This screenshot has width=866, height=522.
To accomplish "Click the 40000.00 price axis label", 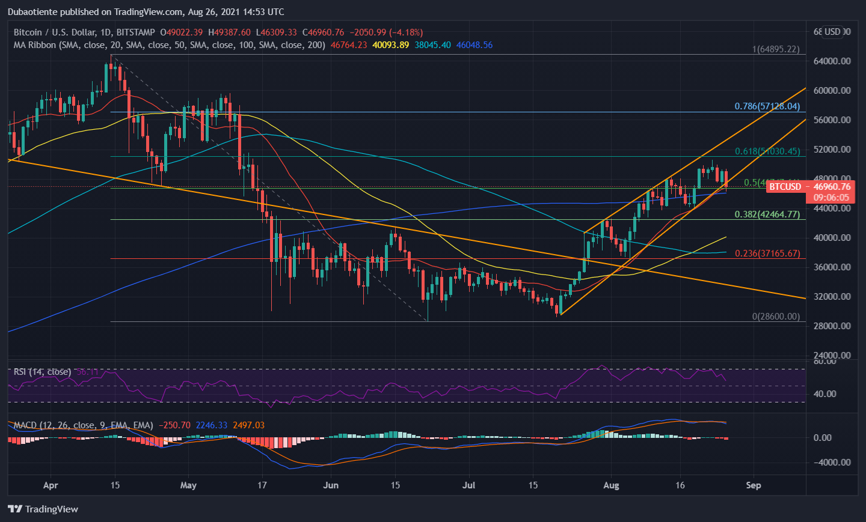I will pos(832,237).
